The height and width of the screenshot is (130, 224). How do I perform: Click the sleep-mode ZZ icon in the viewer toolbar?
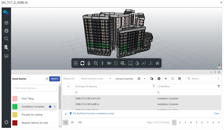coord(144,63)
